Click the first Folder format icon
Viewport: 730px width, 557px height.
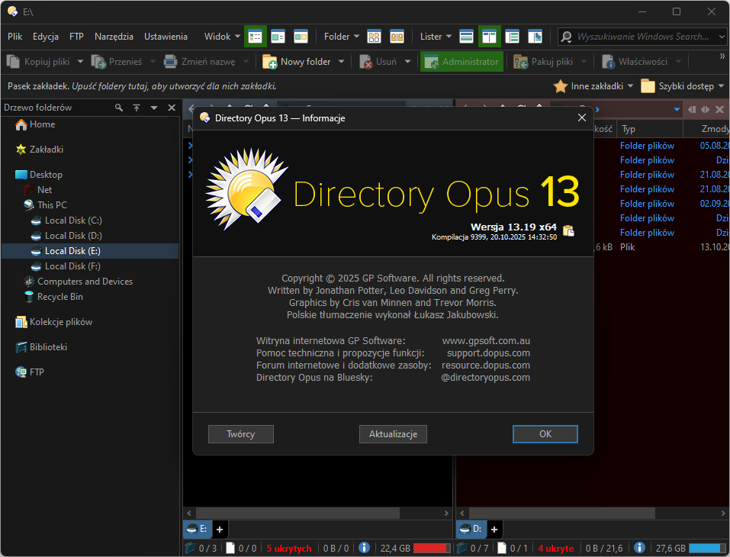coord(374,37)
